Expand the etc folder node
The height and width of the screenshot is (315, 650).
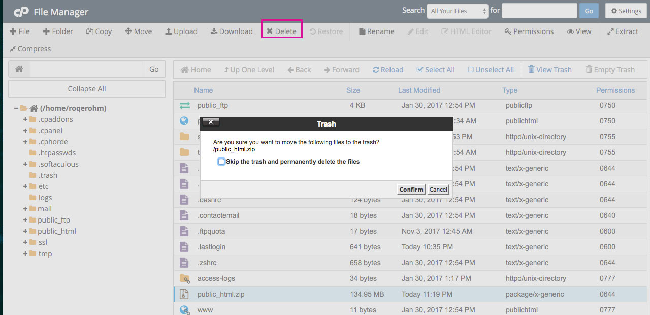(x=25, y=186)
